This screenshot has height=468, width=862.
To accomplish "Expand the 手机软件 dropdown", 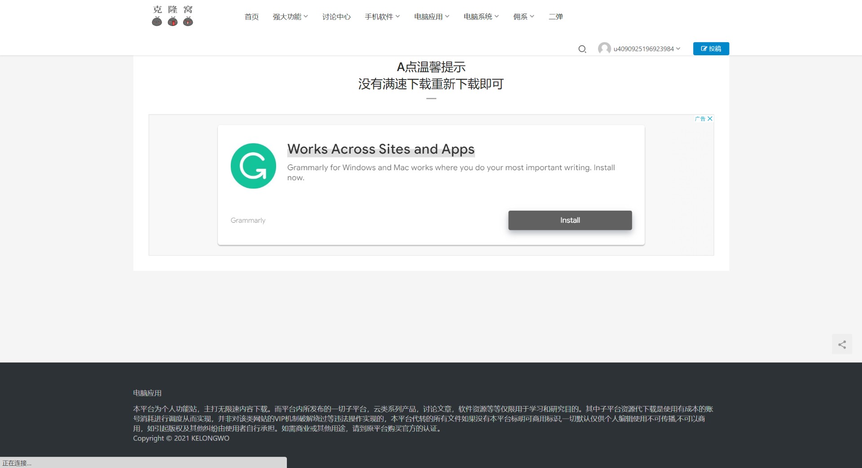I will 382,17.
